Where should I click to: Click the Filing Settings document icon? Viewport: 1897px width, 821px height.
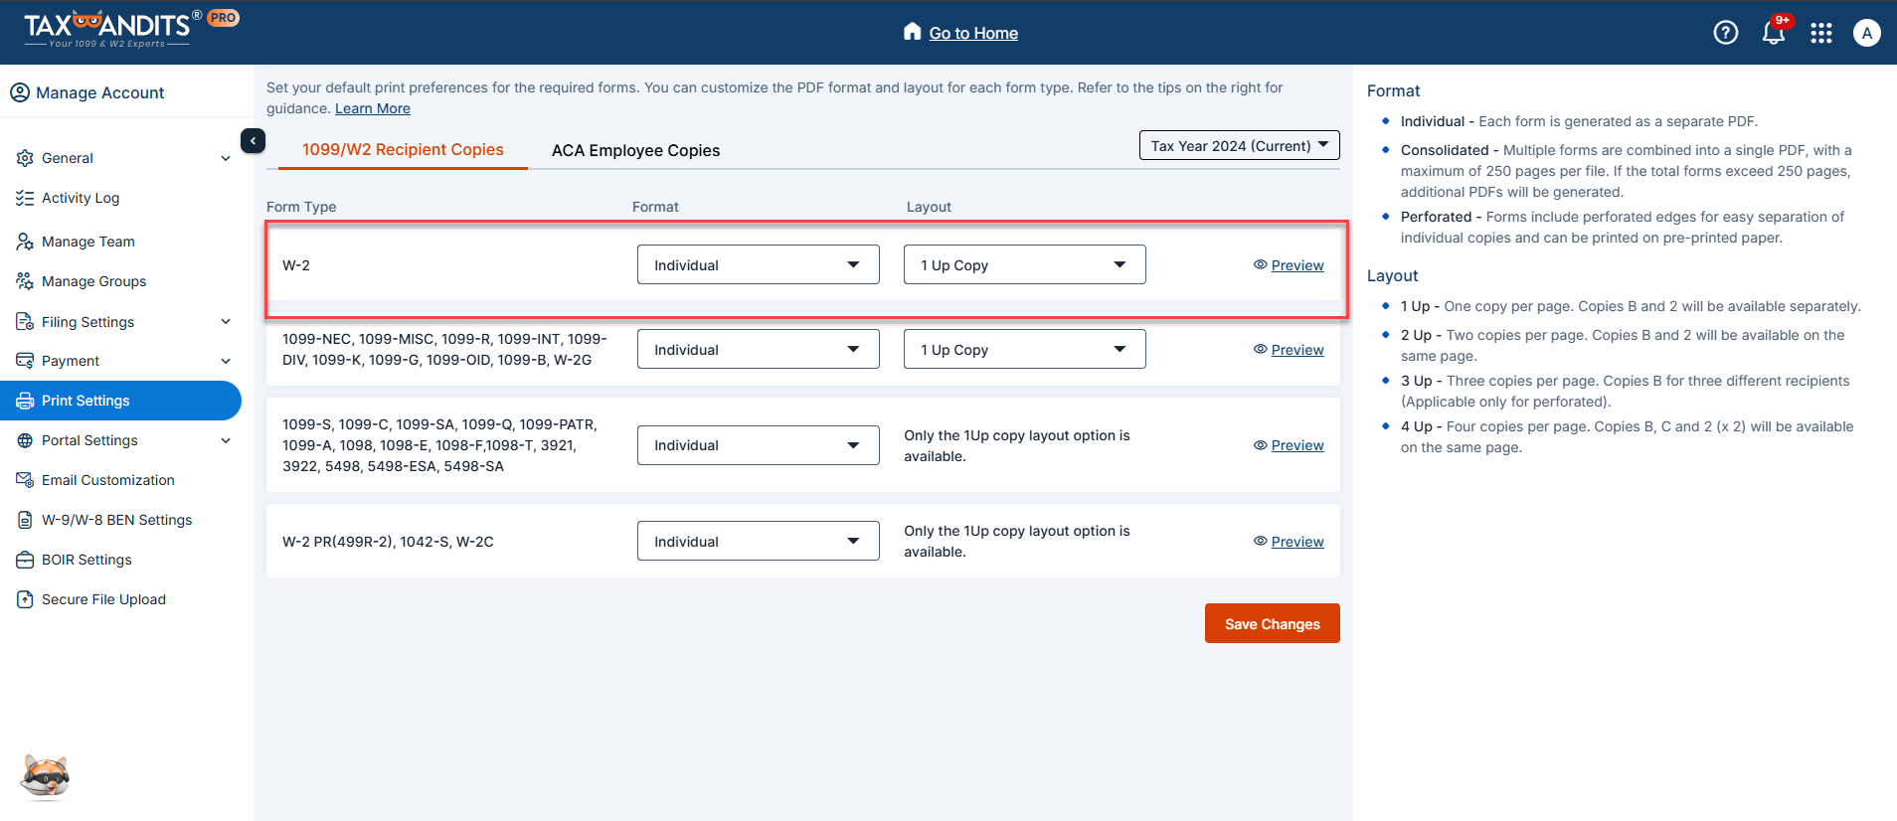point(25,322)
